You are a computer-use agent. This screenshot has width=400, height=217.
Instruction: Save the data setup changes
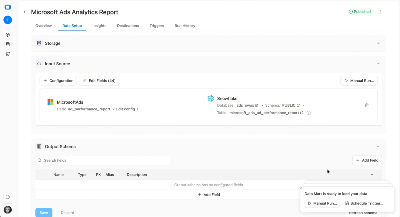click(x=44, y=213)
